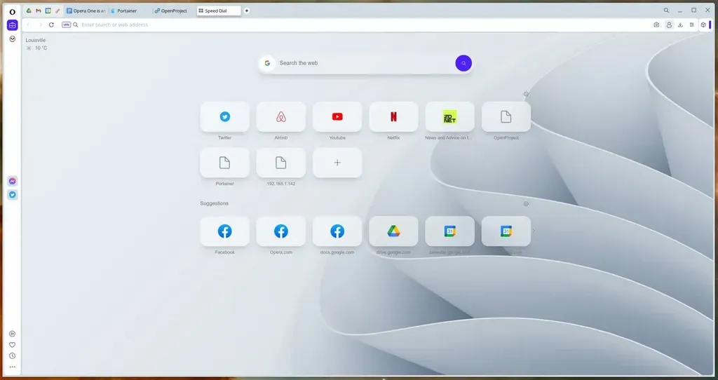Reload the page
The width and height of the screenshot is (718, 380).
51,25
